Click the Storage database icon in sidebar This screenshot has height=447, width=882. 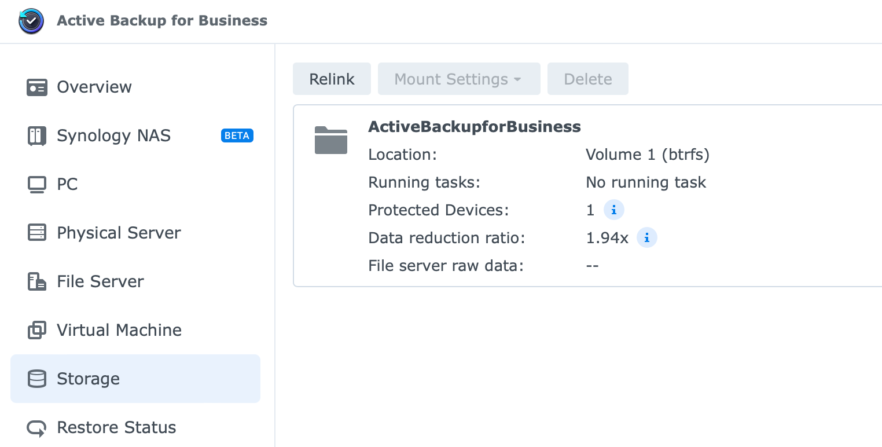37,379
